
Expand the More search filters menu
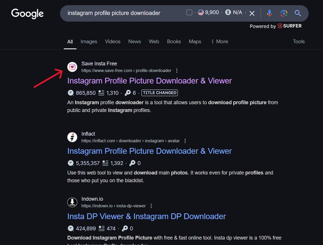click(x=220, y=41)
